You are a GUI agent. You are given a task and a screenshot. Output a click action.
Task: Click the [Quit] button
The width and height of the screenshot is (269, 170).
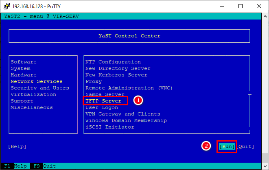tap(246, 146)
